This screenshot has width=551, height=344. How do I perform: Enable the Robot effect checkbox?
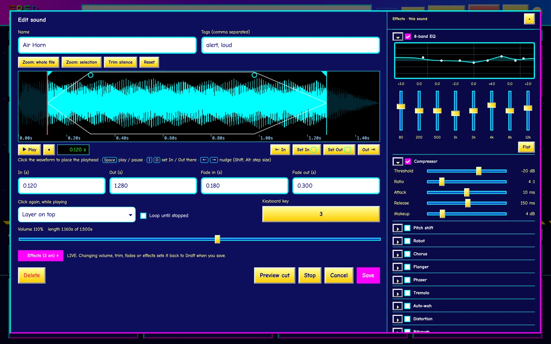click(x=407, y=241)
